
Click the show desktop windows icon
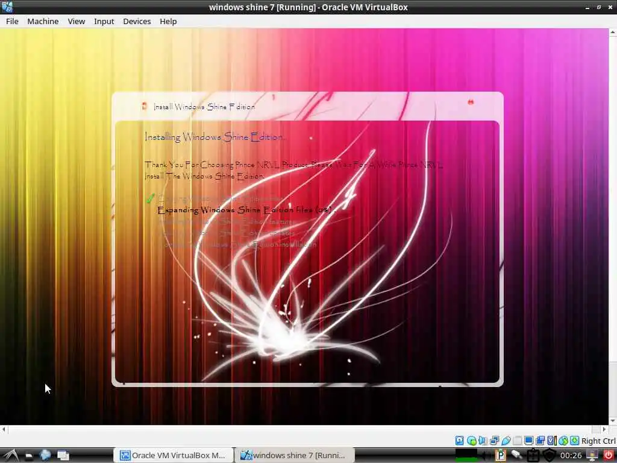63,456
